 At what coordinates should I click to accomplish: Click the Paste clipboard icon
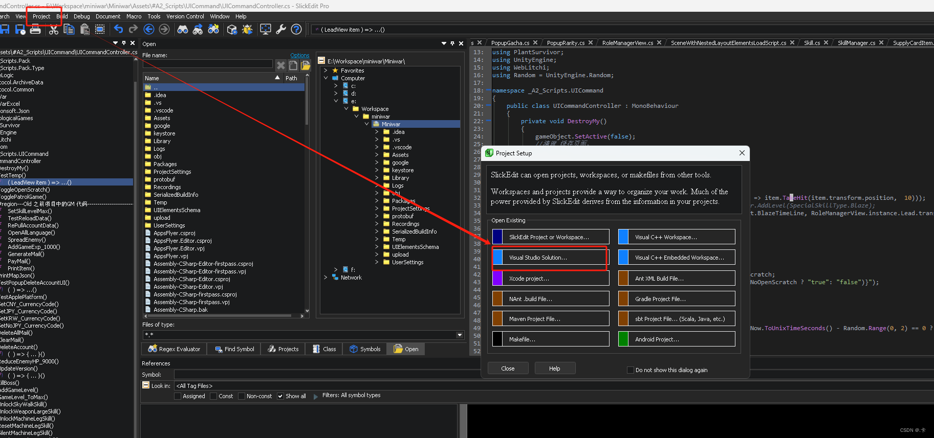84,29
